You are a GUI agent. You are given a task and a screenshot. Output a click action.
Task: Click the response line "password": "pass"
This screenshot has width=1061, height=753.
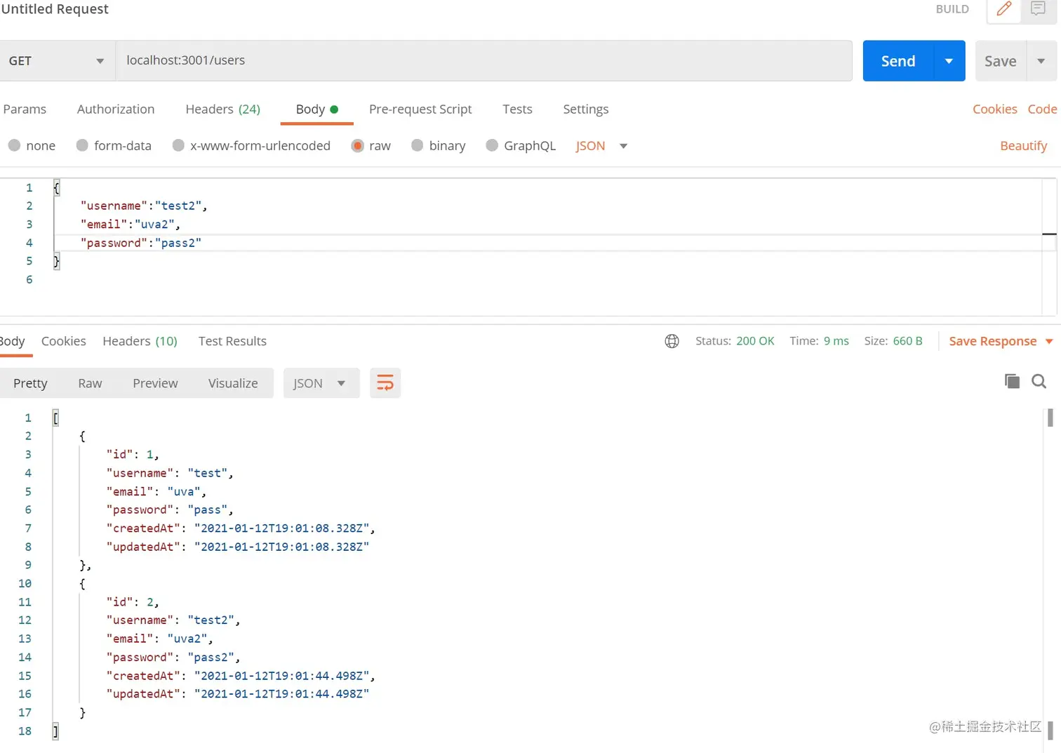(170, 510)
